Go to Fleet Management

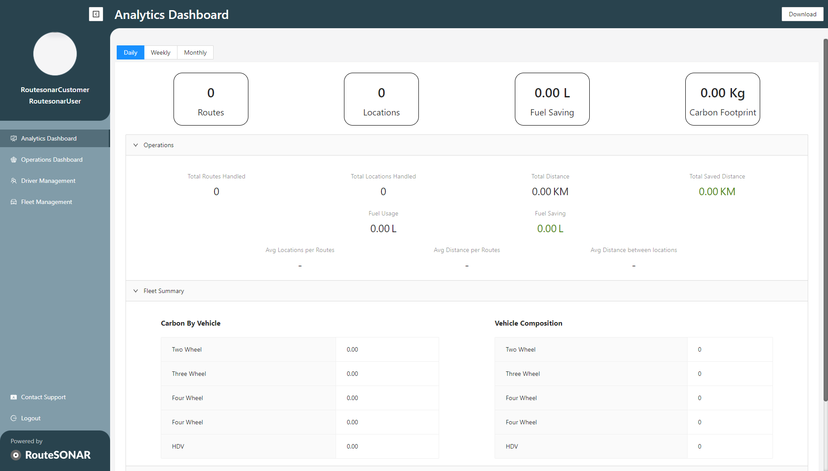[55, 202]
